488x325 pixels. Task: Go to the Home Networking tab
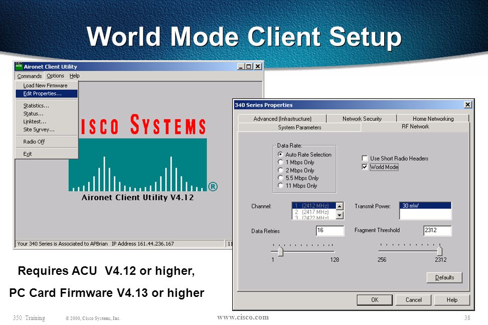point(433,118)
